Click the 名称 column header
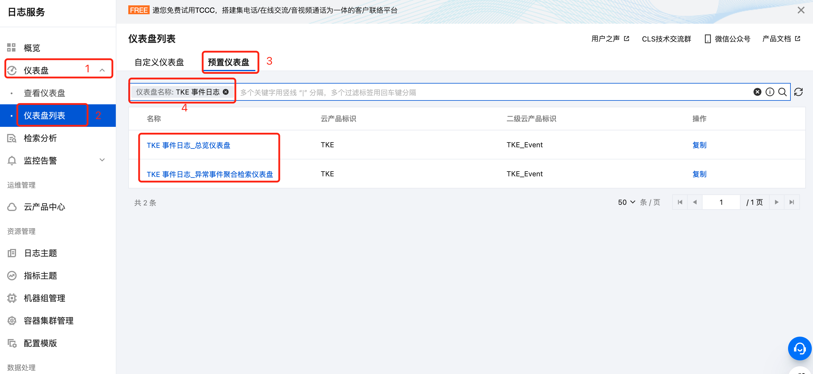813x374 pixels. (x=154, y=119)
